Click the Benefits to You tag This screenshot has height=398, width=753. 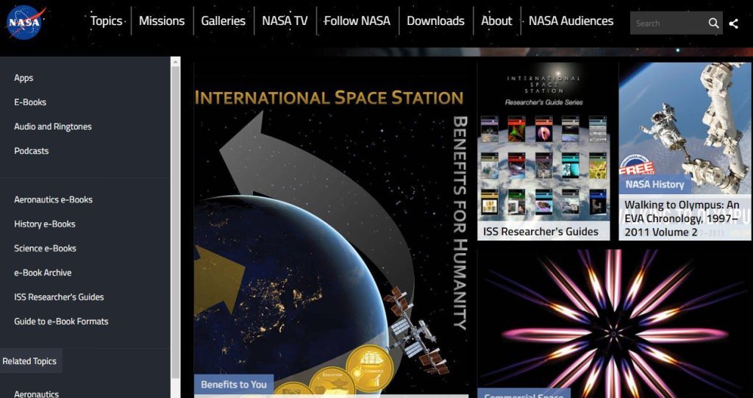(234, 384)
